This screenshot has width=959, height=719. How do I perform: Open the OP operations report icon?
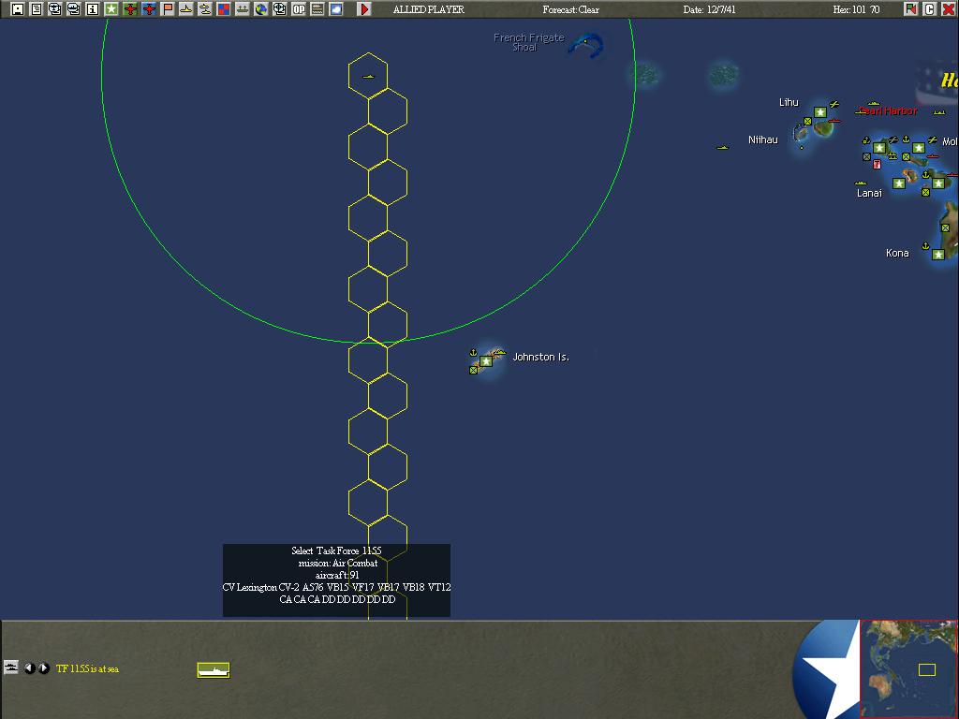point(299,8)
